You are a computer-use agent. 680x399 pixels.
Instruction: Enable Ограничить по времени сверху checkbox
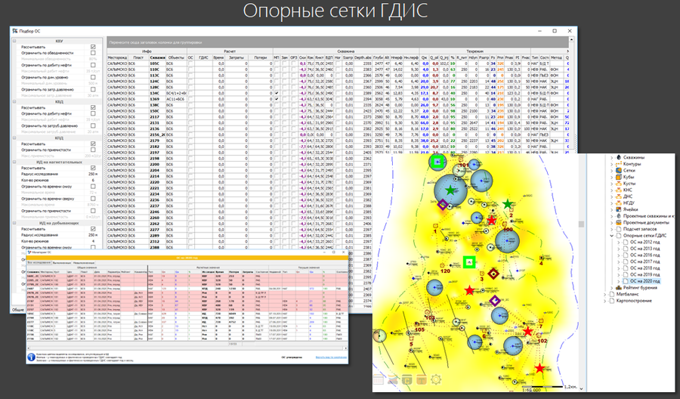tap(93, 199)
